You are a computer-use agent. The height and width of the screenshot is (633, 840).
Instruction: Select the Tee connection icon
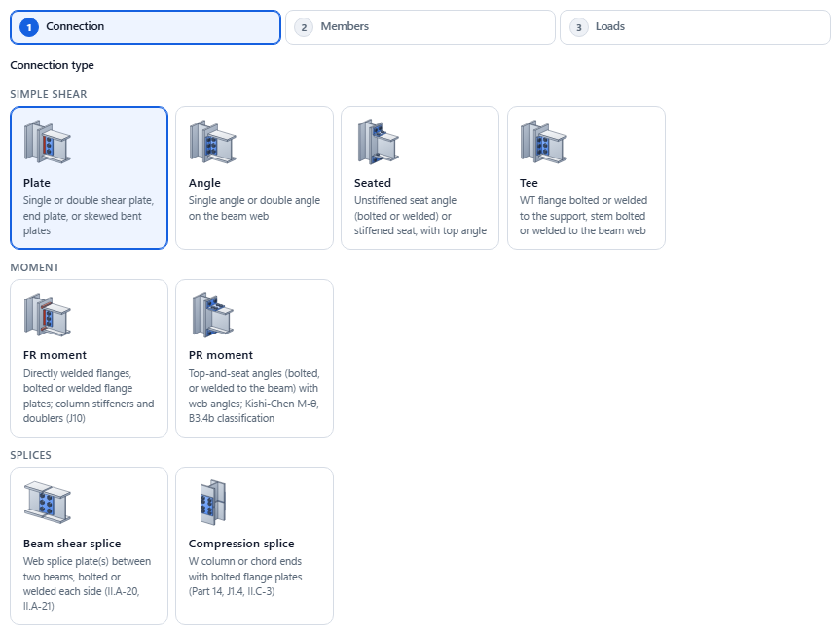pos(544,142)
